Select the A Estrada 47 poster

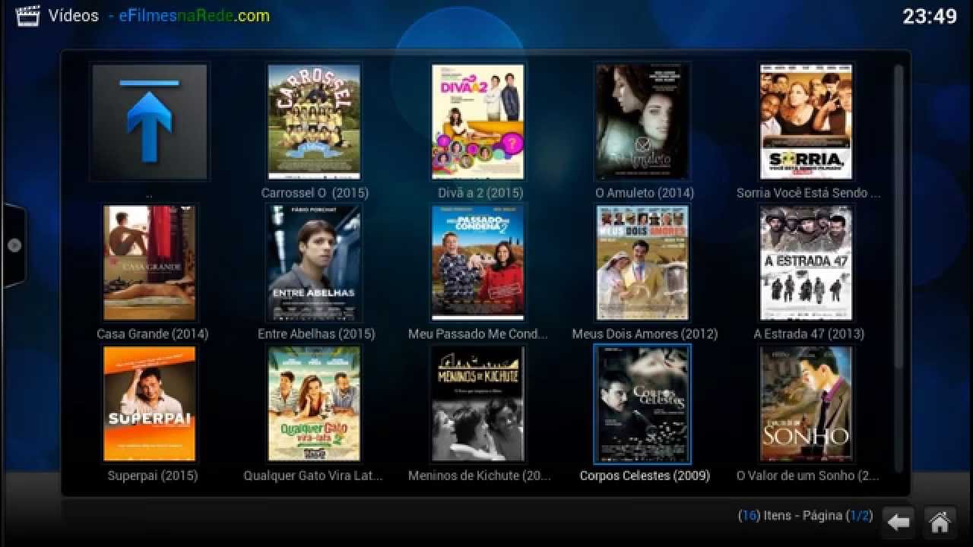point(807,263)
